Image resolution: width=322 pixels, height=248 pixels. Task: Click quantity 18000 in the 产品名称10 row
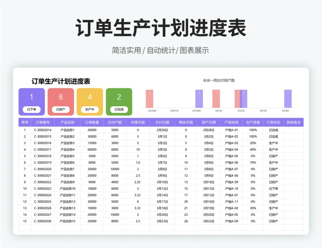(92, 189)
